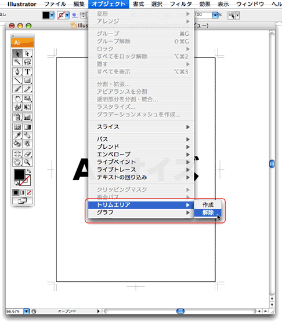
Task: Click the black fill color swatch
Action: [19, 175]
